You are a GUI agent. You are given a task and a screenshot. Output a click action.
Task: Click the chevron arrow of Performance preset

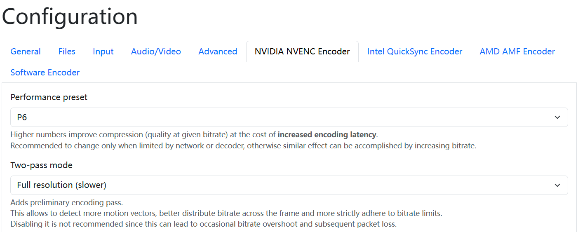point(557,117)
